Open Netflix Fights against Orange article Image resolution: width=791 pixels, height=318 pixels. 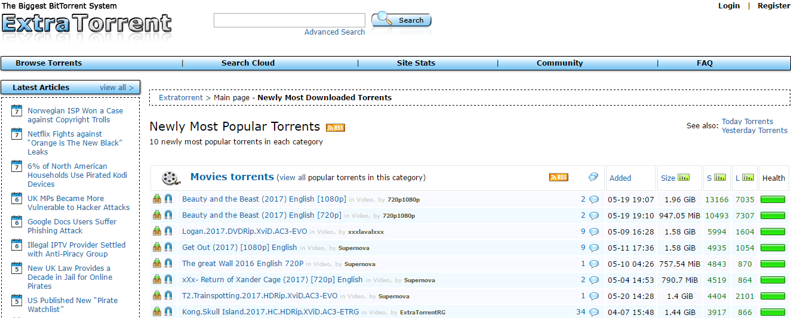[75, 143]
